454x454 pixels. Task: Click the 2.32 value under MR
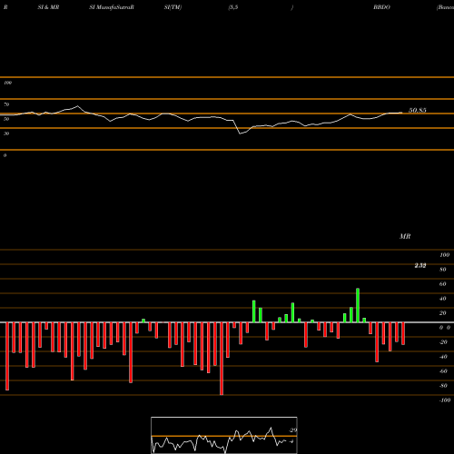point(420,265)
